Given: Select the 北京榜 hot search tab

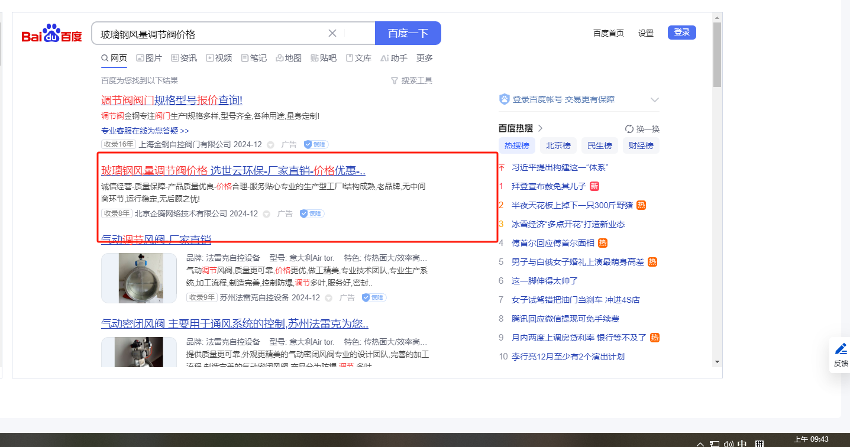Looking at the screenshot, I should [x=558, y=145].
